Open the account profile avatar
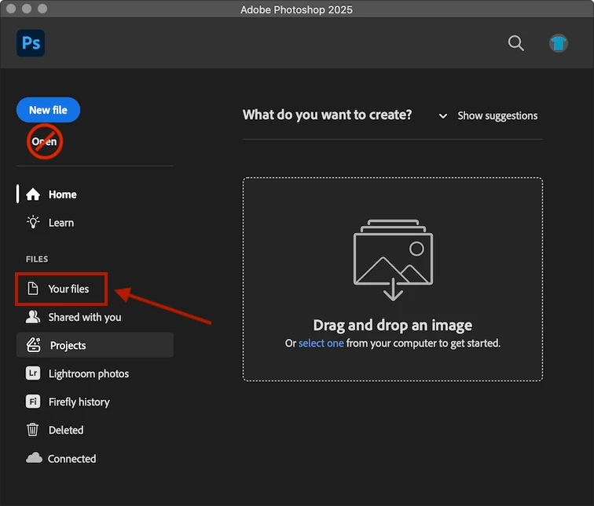The image size is (594, 506). pyautogui.click(x=559, y=43)
